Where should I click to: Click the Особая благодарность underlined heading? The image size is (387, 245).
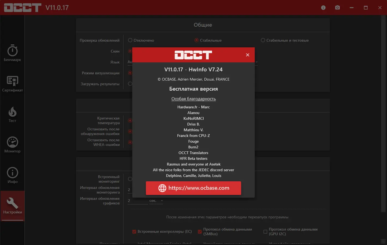pos(193,99)
